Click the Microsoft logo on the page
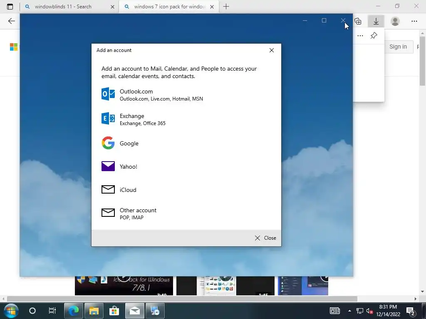This screenshot has width=426, height=319. click(14, 47)
